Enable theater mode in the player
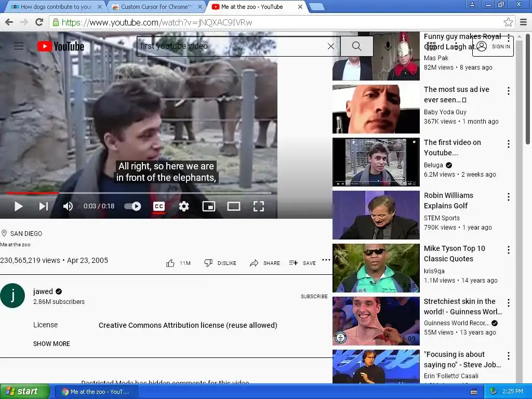 pyautogui.click(x=234, y=206)
